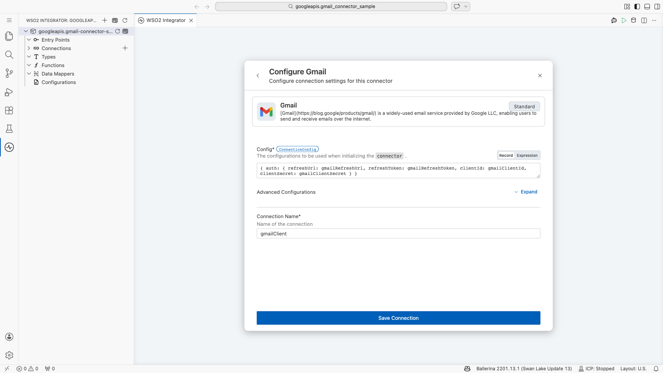Viewport: 663px width, 373px height.
Task: Close the WSO2 Integrator tab
Action: tap(191, 20)
